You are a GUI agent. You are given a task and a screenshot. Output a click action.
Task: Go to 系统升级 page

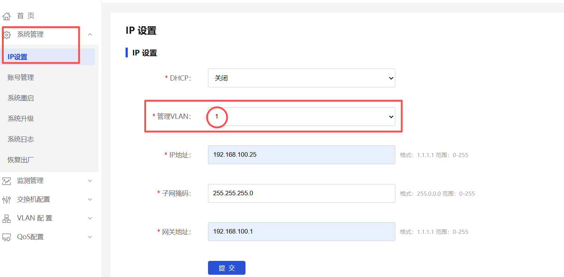point(21,119)
